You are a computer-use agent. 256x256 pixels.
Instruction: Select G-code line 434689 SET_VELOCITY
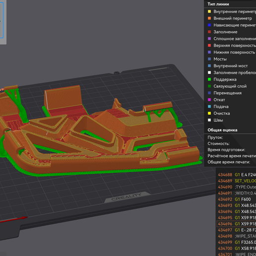click(x=236, y=181)
